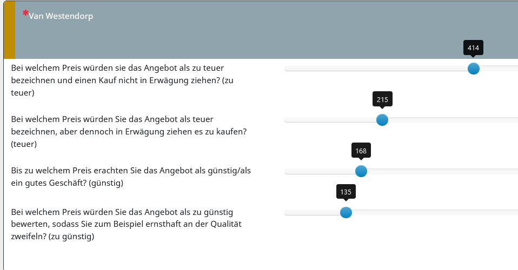518x270 pixels.
Task: Click the 'günstig' slider handle at 168
Action: [x=361, y=171]
